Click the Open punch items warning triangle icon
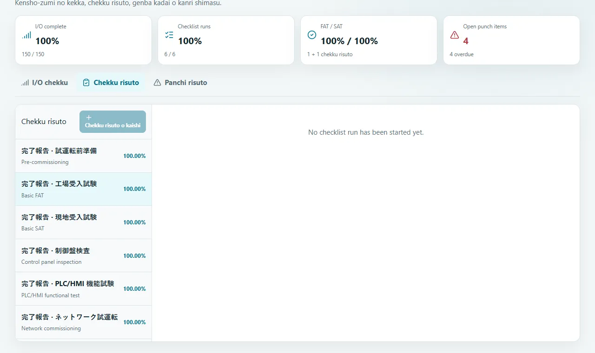Viewport: 595px width, 353px height. (x=455, y=35)
